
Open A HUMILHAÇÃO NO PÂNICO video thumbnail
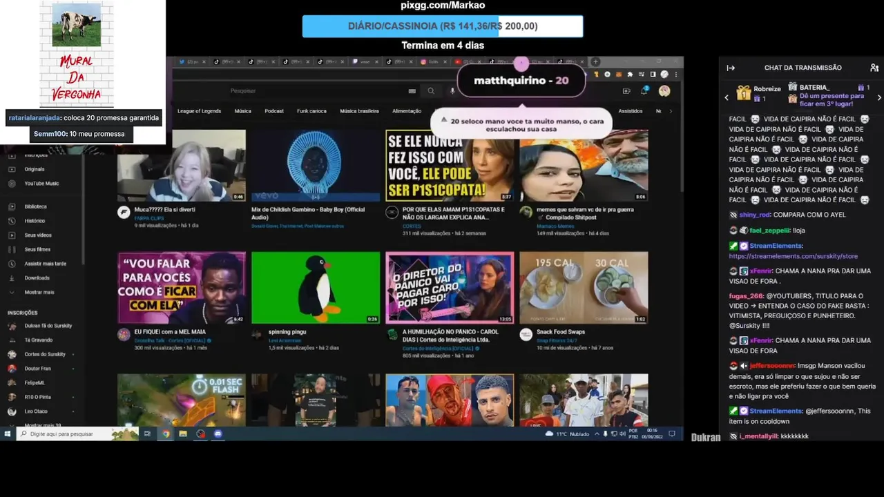coord(450,287)
